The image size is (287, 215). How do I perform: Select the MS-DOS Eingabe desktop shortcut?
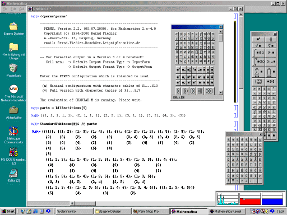(13, 156)
